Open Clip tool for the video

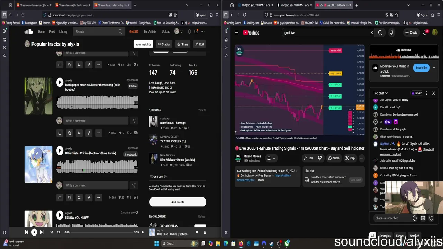pyautogui.click(x=350, y=158)
